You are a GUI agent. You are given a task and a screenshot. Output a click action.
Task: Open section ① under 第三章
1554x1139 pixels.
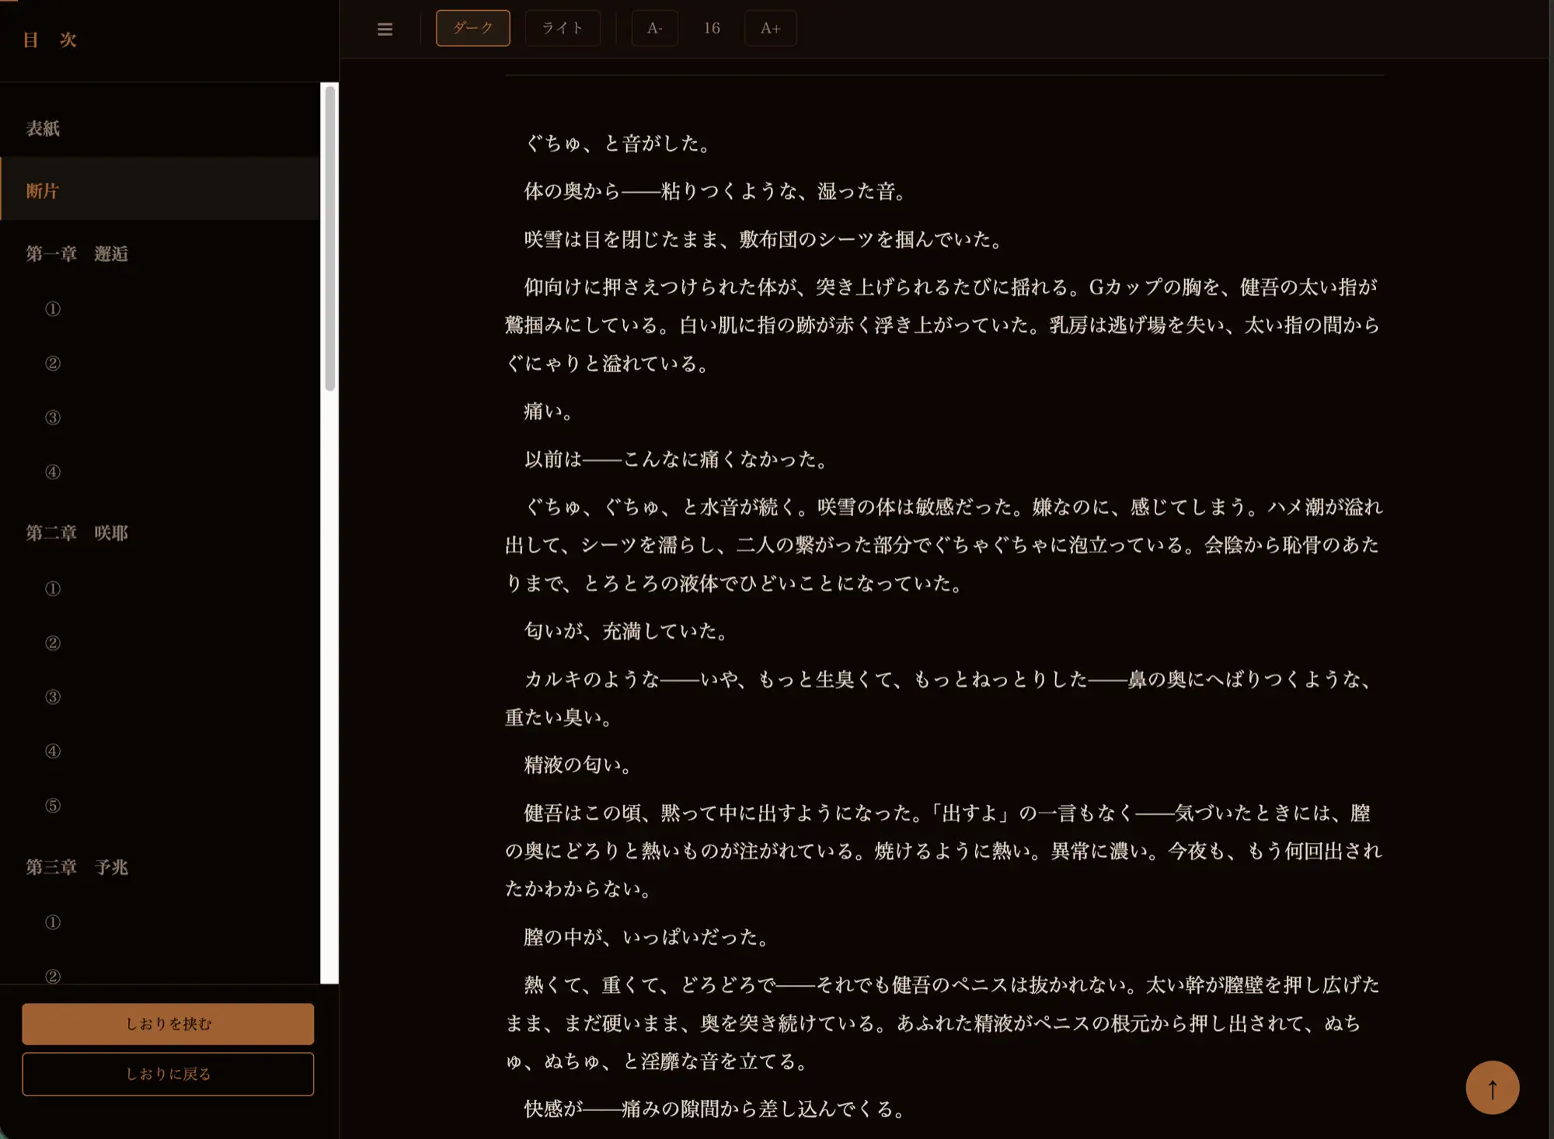(53, 922)
